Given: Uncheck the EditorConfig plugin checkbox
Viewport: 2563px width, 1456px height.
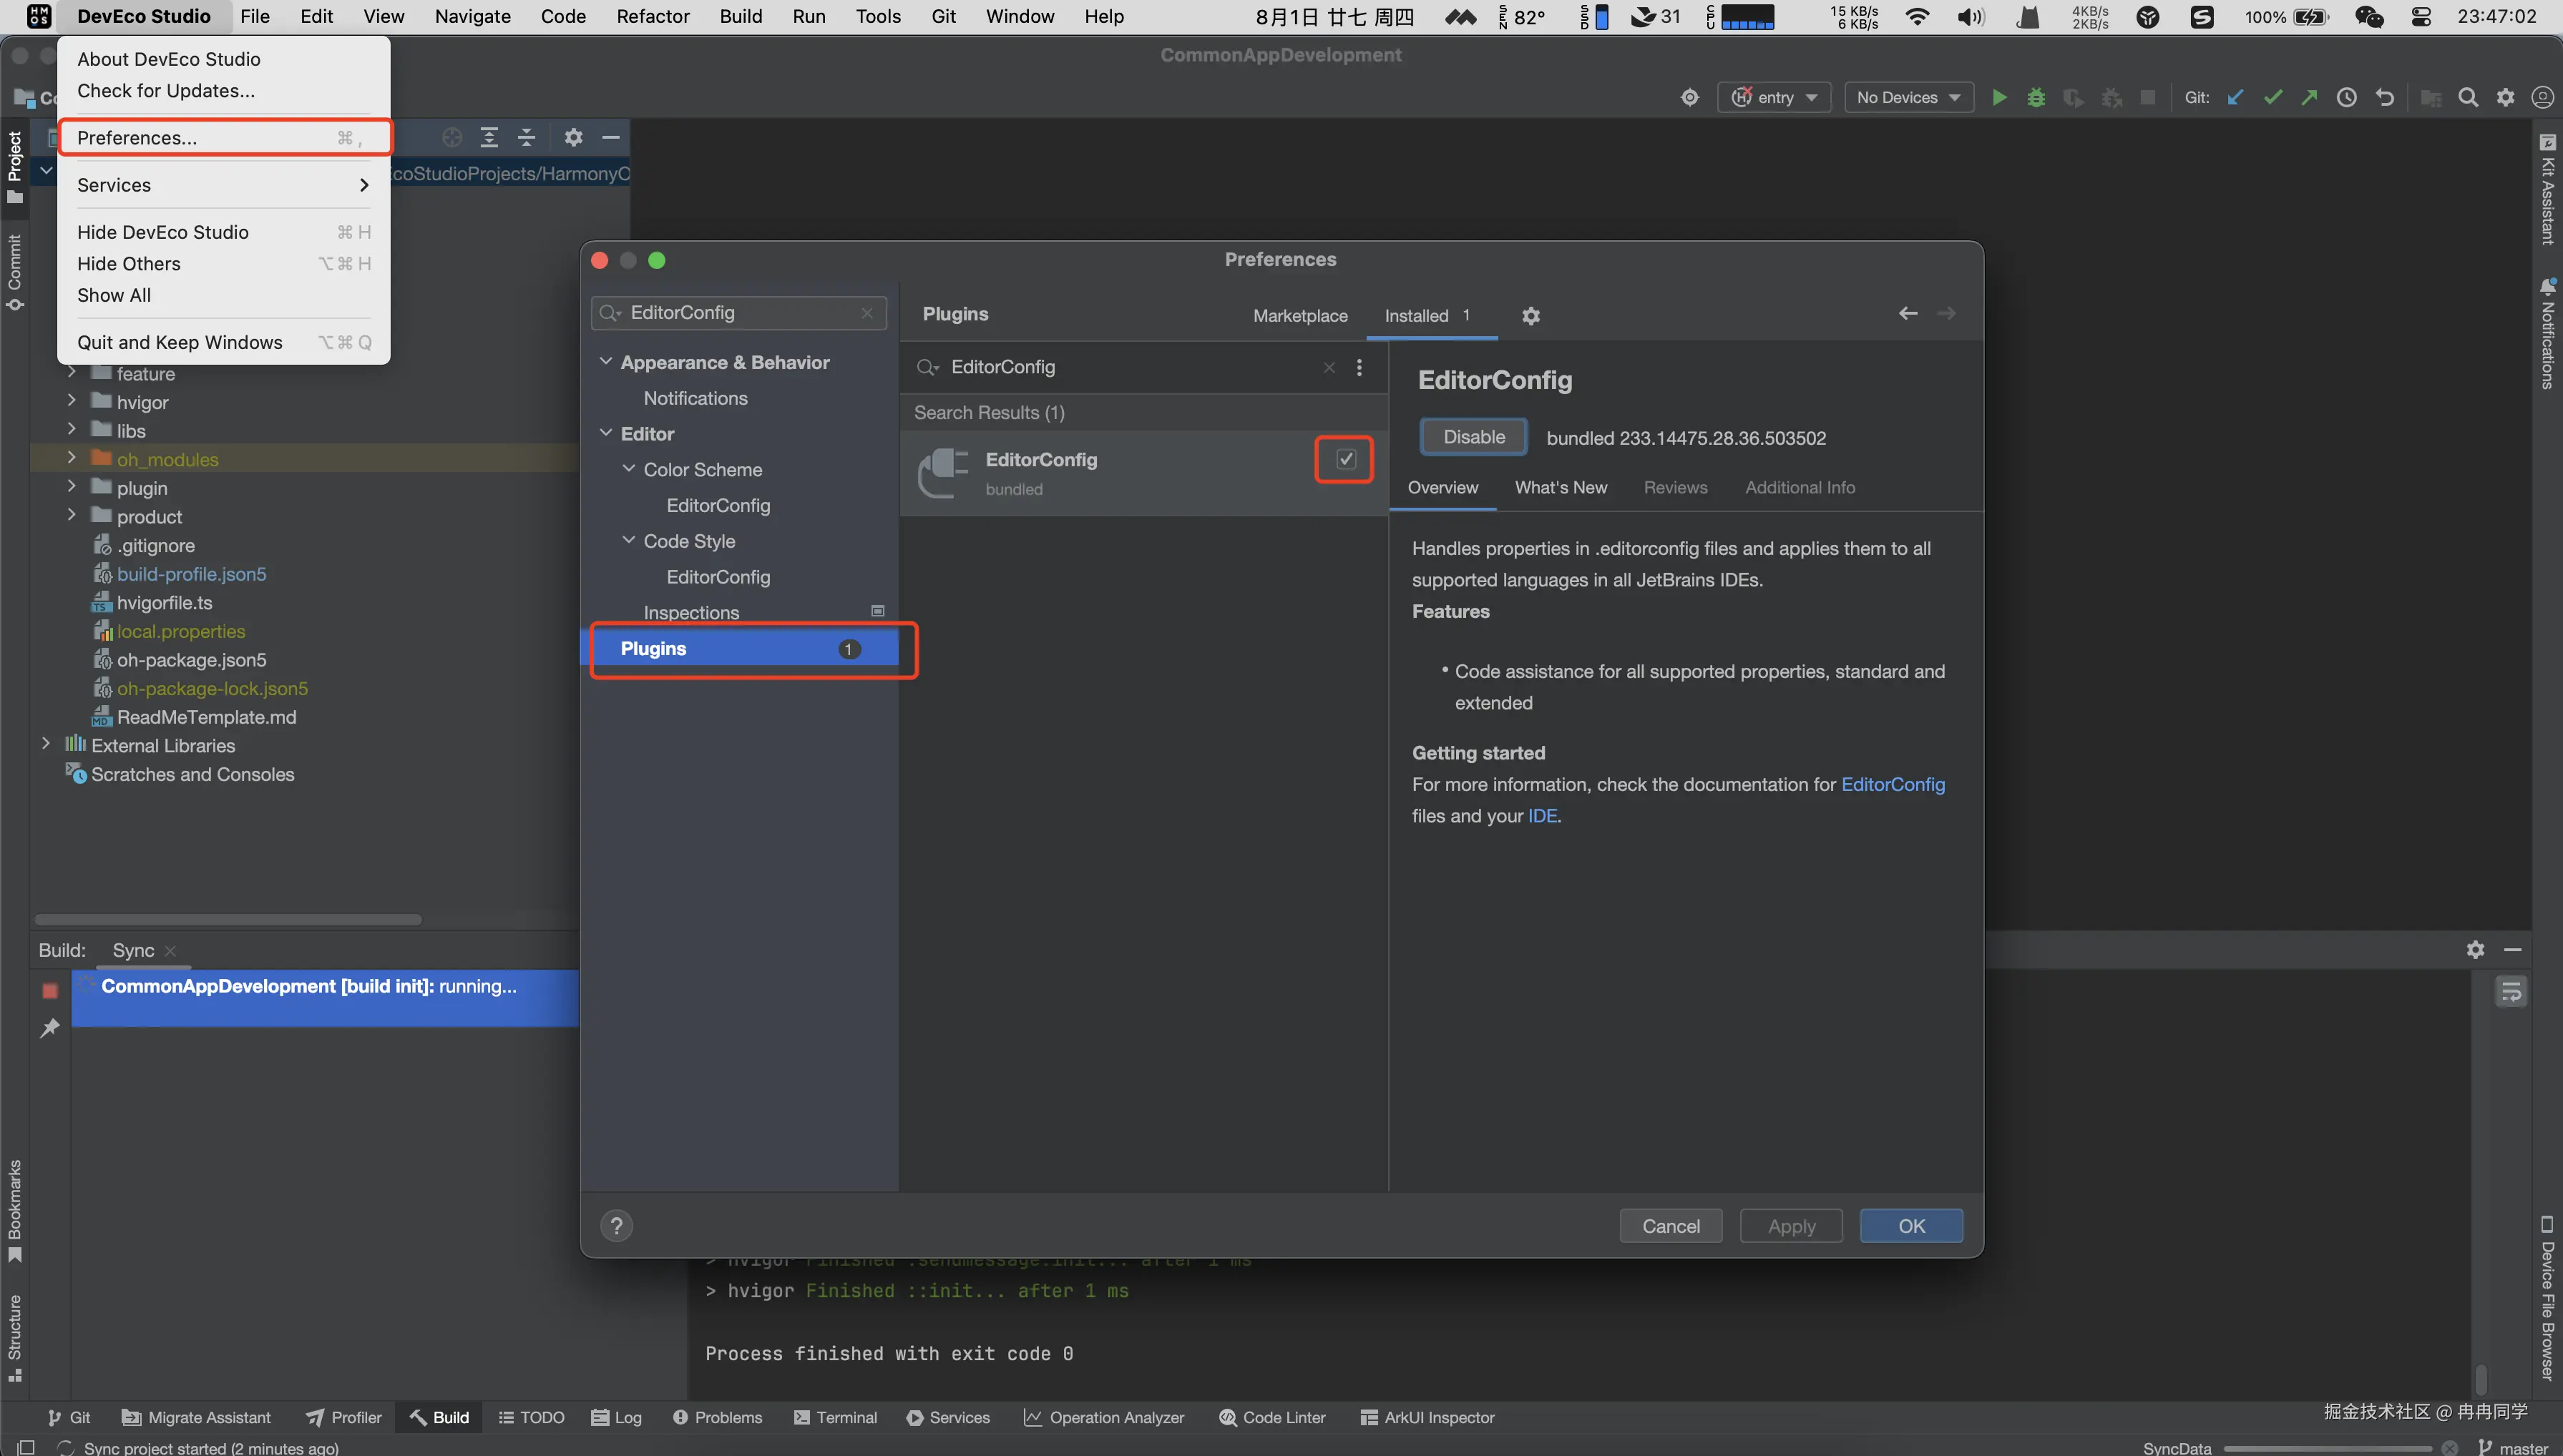Looking at the screenshot, I should [1345, 459].
